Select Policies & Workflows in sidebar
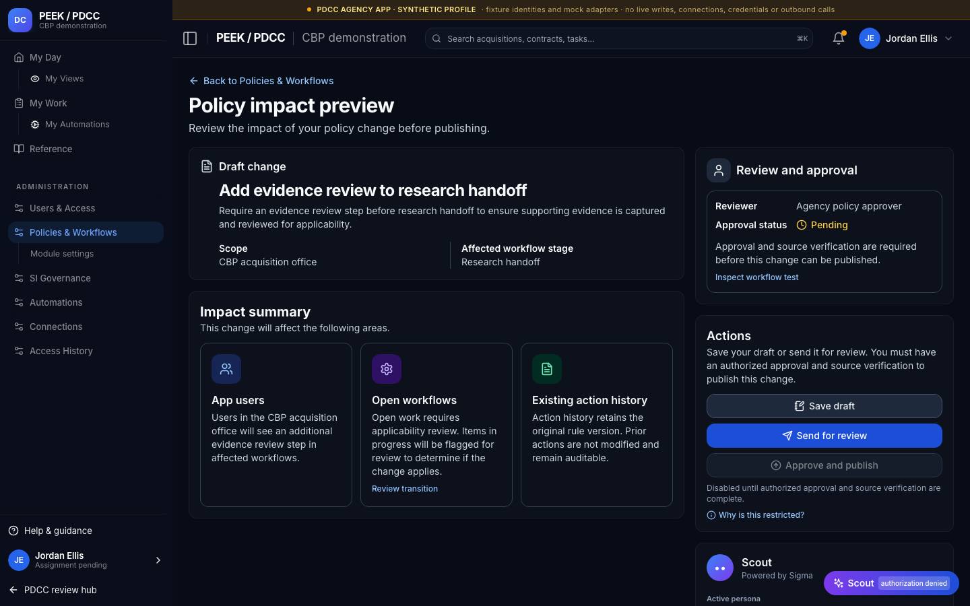The width and height of the screenshot is (970, 606). [x=86, y=232]
